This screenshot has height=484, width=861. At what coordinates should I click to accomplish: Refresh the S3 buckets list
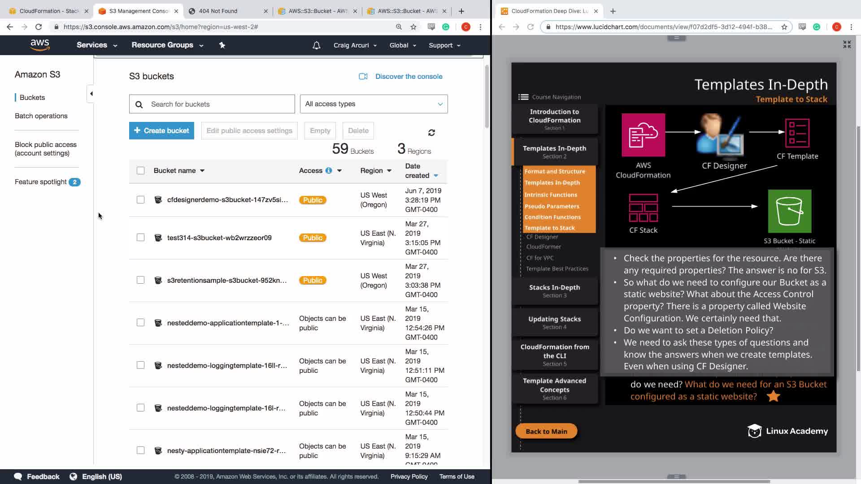click(431, 133)
